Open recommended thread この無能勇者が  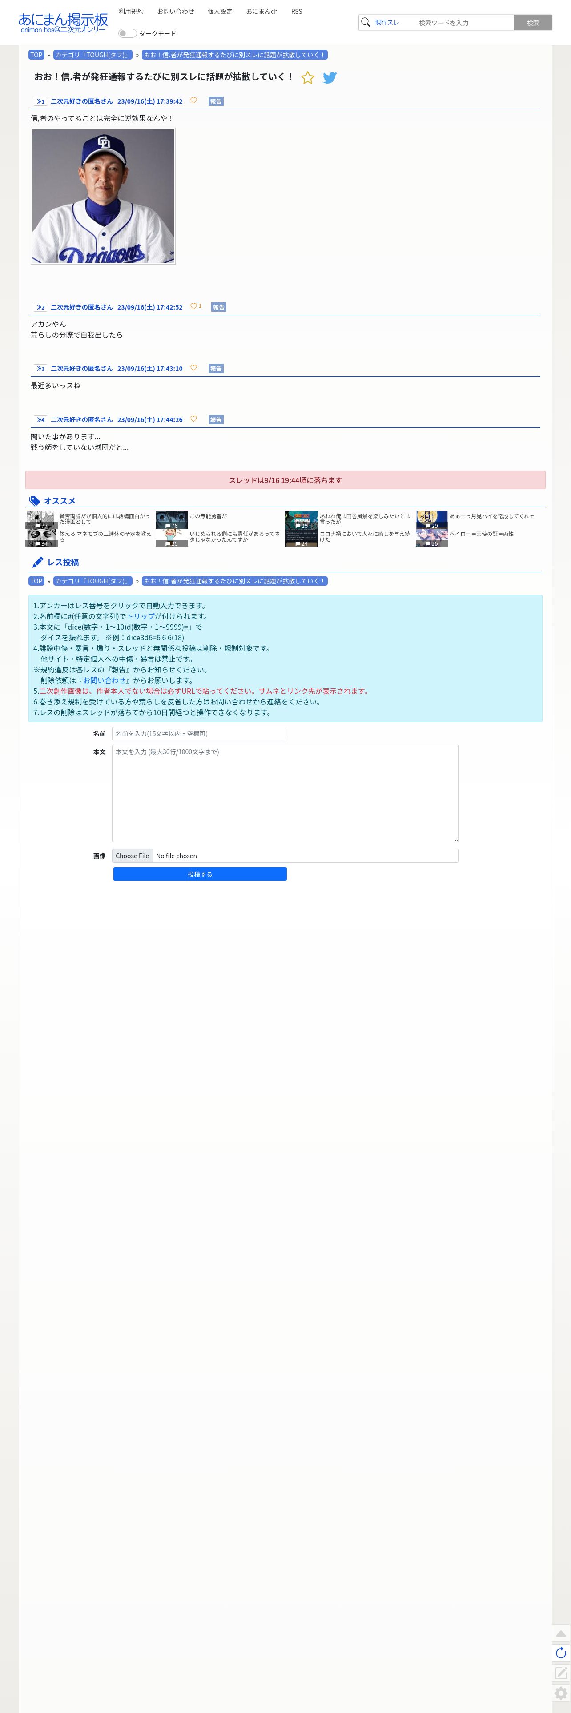coord(208,516)
